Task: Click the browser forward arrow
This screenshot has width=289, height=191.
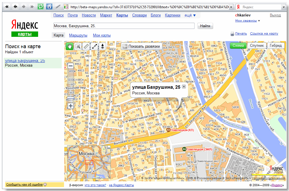Action: click(24, 7)
